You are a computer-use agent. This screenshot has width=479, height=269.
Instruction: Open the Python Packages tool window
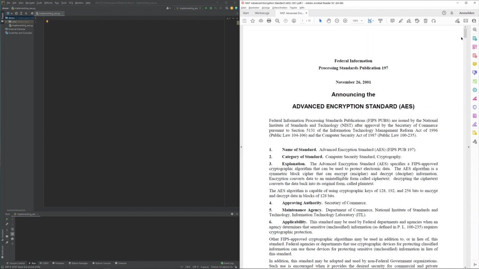coord(79,263)
